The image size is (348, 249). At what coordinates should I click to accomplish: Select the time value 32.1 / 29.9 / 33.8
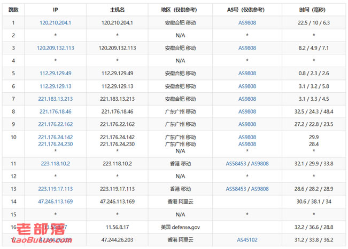(314, 164)
